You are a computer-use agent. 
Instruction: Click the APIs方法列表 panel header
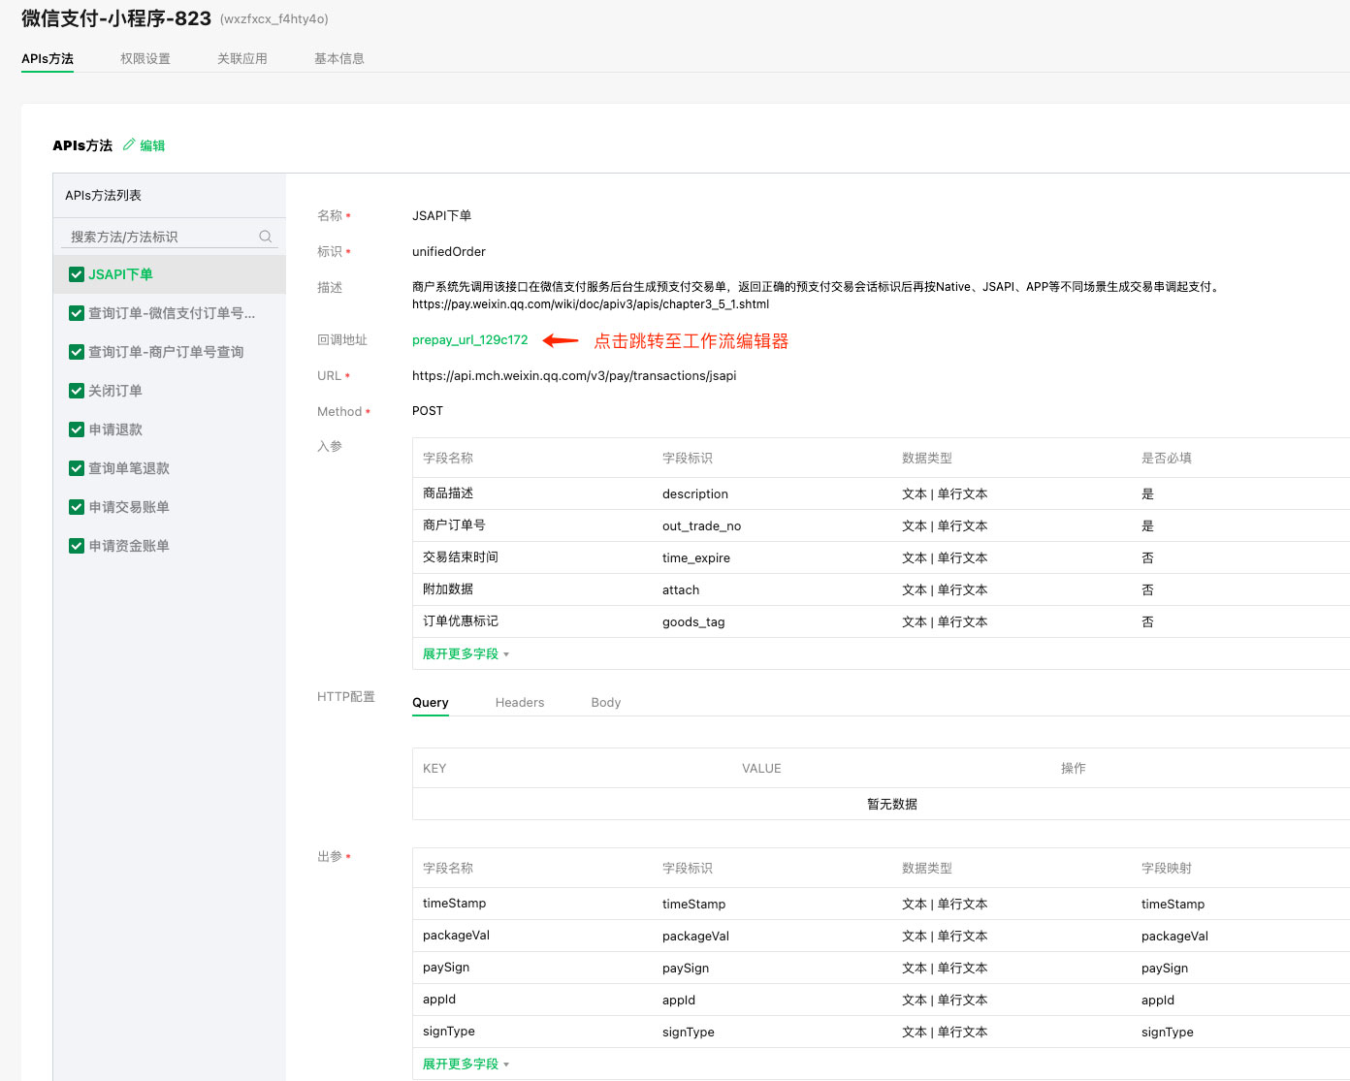click(x=104, y=196)
